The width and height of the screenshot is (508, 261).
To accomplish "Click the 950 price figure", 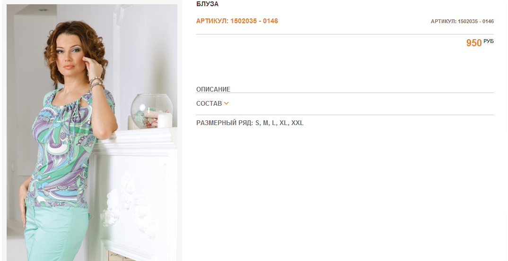I will (x=474, y=42).
